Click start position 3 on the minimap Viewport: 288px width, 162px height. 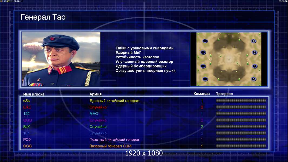[x=254, y=79]
